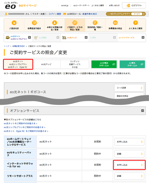Click external-link icon on eo光電話 お申し込み

[x=114, y=64]
